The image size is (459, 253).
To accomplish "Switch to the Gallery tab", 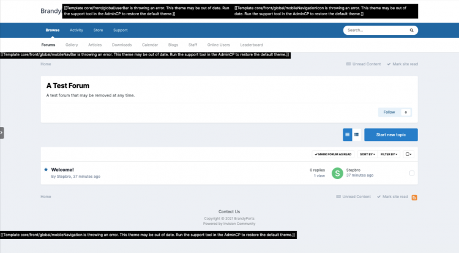I will [x=72, y=45].
